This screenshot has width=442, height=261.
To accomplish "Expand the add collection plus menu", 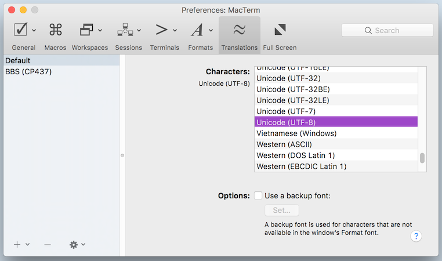I will [x=21, y=244].
